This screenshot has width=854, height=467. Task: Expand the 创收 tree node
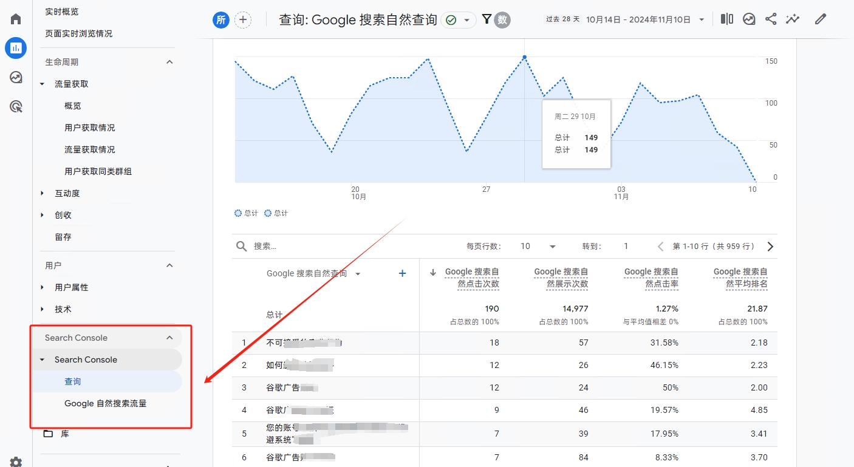[42, 215]
